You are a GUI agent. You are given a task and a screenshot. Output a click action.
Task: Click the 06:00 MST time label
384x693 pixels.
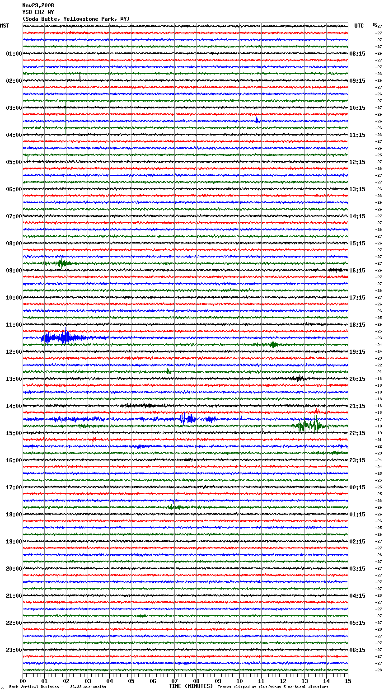point(14,189)
